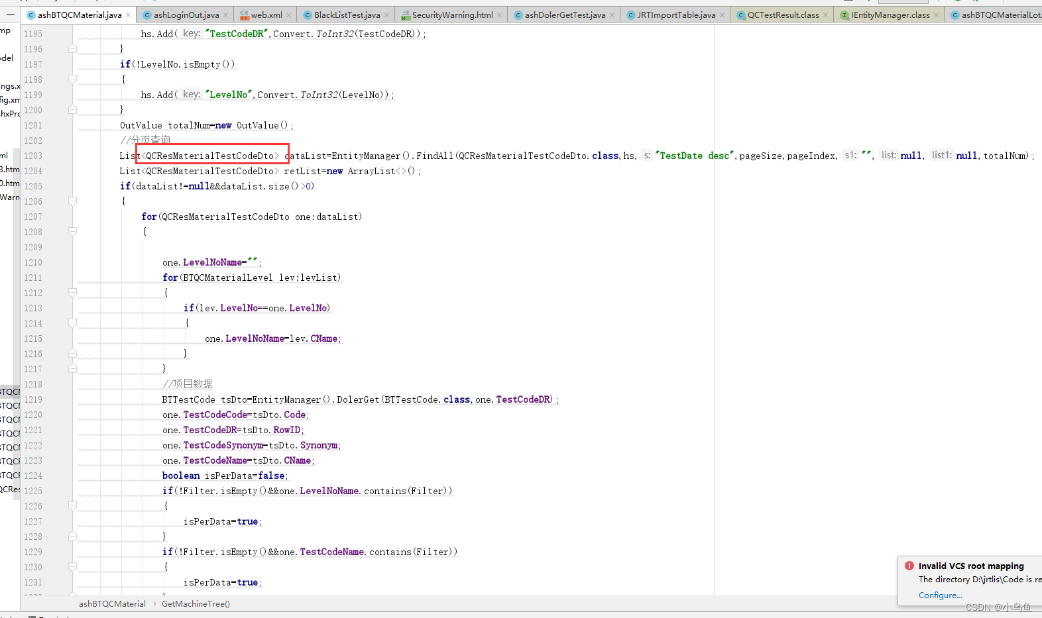Close the JRTImportTable.java tab
The height and width of the screenshot is (618, 1042).
[723, 15]
